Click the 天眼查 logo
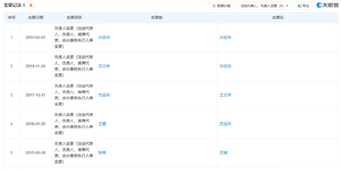Image resolution: width=341 pixels, height=170 pixels. 328,6
